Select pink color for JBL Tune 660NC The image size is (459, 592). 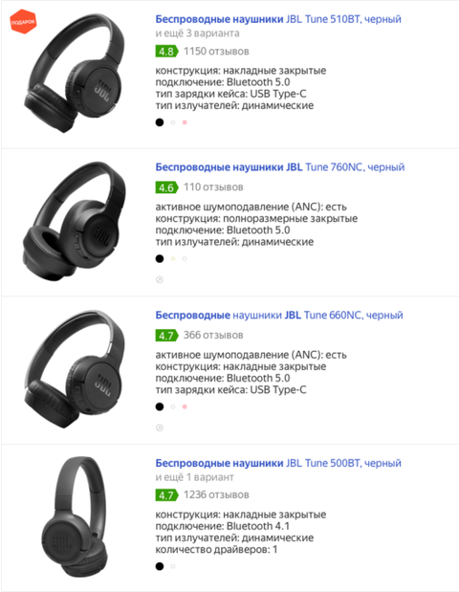[185, 406]
